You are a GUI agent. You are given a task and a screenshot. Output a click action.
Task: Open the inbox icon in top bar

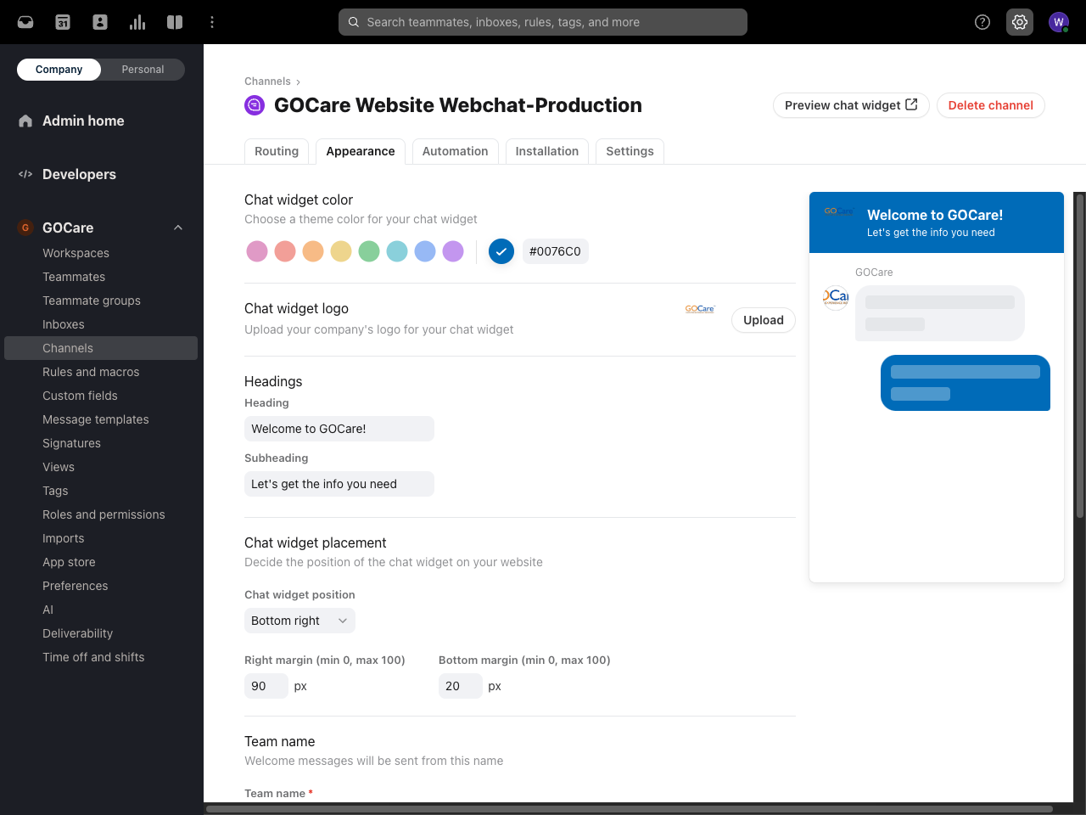point(25,22)
